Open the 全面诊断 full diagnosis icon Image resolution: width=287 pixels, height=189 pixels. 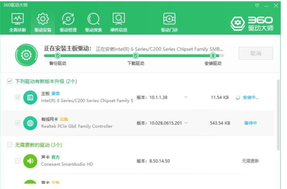point(18,19)
